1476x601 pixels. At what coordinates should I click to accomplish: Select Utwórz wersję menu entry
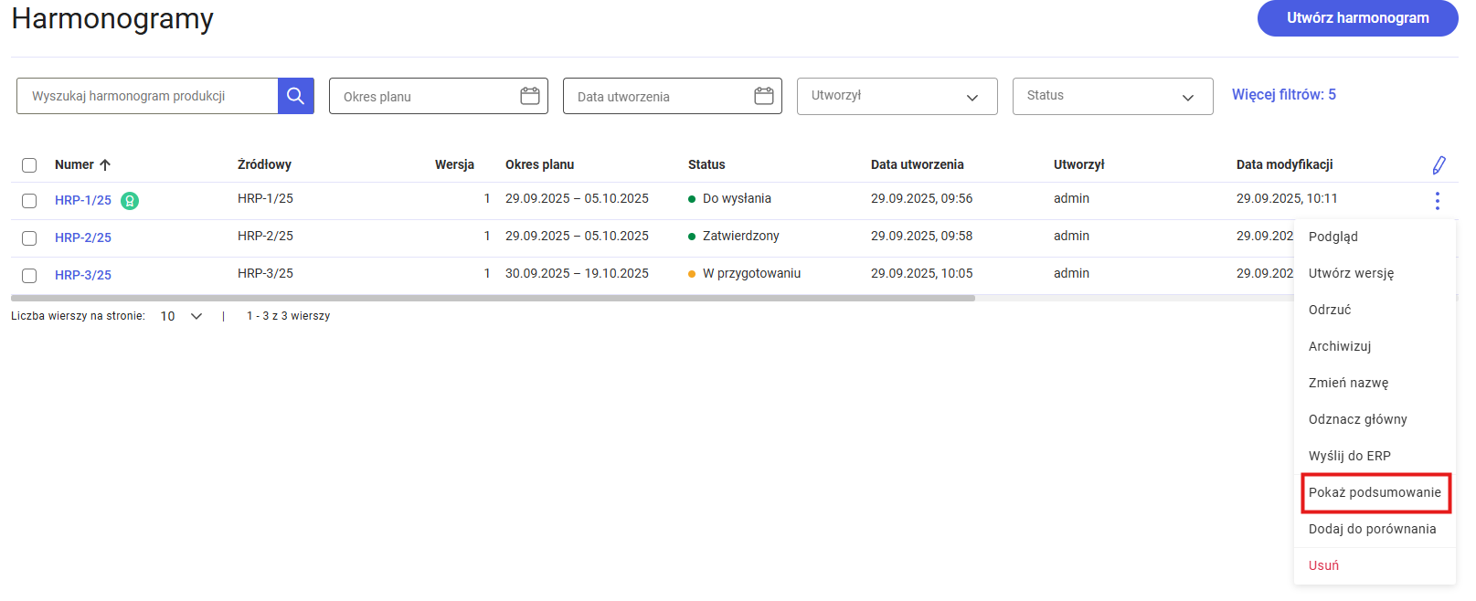[x=1375, y=273]
